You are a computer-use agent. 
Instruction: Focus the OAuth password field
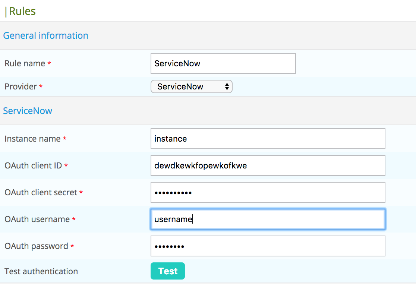click(x=268, y=246)
